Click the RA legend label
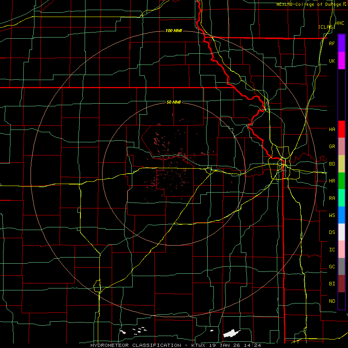This screenshot has height=348, width=348. coord(332,198)
